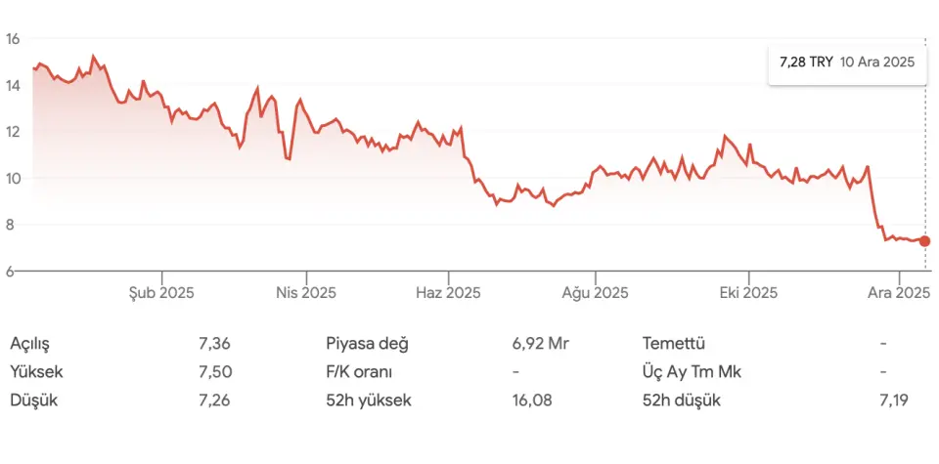
Task: Click the 16 label on the y-axis
Action: click(x=14, y=39)
